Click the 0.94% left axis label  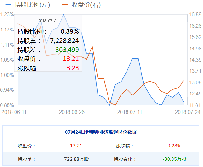coord(7,90)
